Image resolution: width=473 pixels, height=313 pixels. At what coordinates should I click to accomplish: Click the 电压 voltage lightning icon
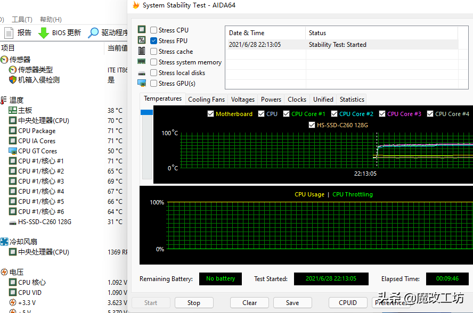tap(4, 272)
